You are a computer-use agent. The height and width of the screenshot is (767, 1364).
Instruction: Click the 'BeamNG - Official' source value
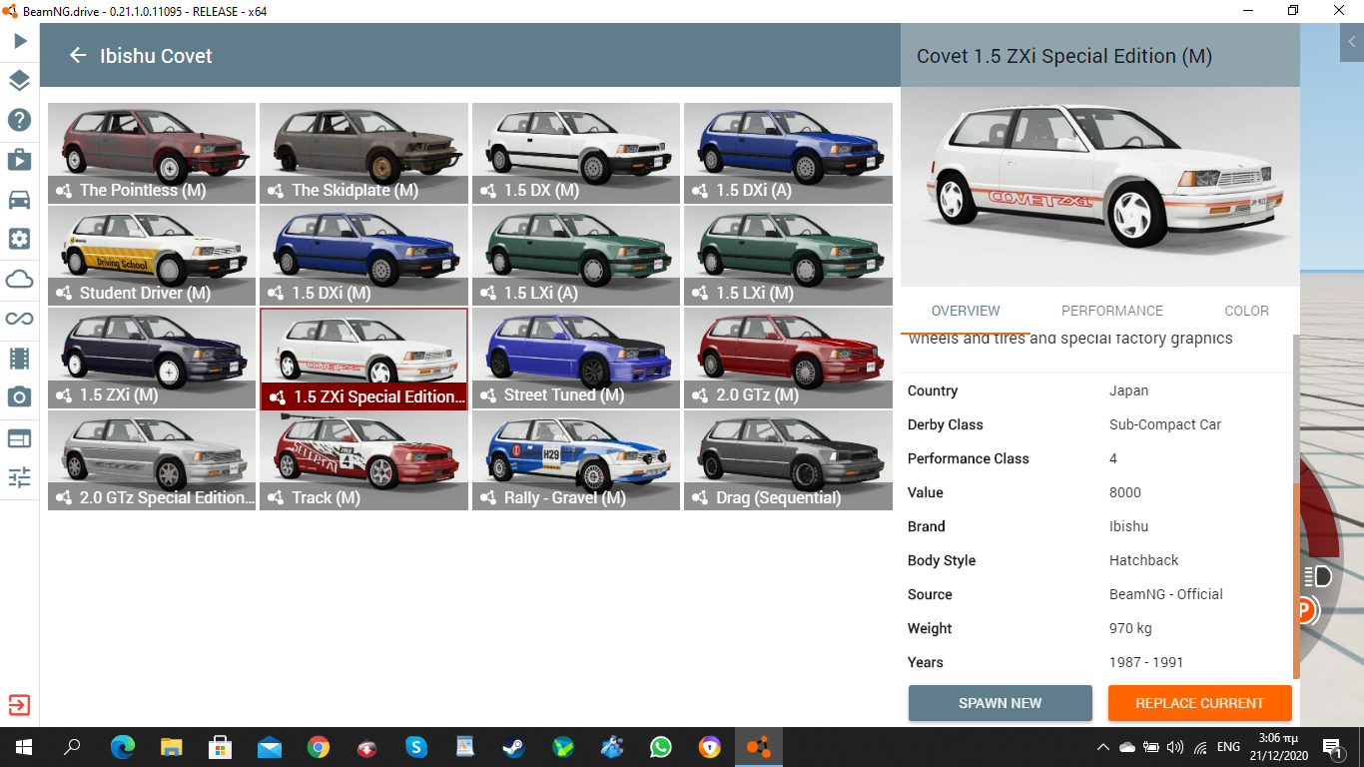coord(1165,594)
